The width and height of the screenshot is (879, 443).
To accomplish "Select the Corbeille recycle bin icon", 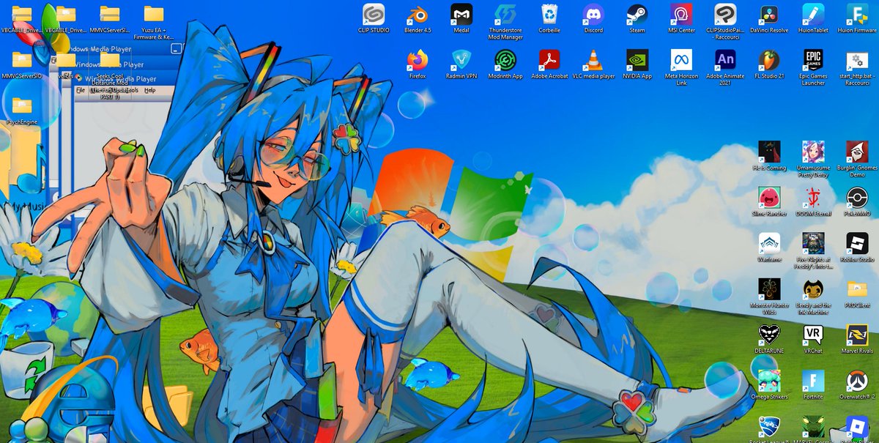I will (549, 14).
